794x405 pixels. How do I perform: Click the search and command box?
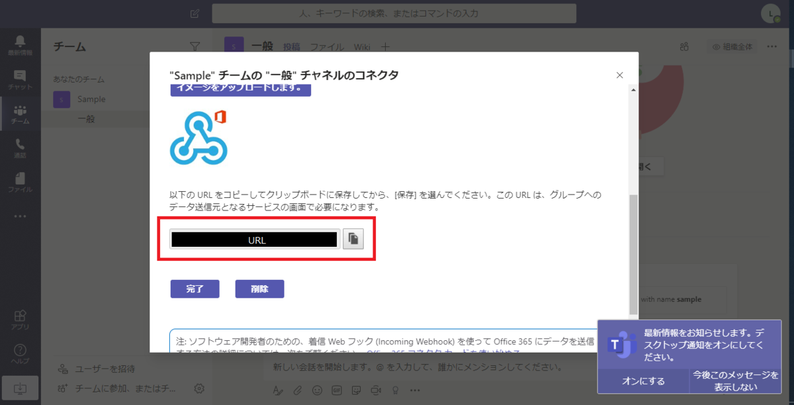point(394,13)
